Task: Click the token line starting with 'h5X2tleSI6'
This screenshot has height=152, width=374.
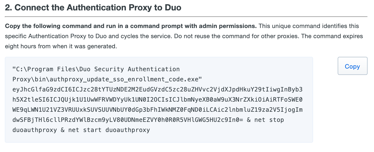Action: pyautogui.click(x=157, y=100)
